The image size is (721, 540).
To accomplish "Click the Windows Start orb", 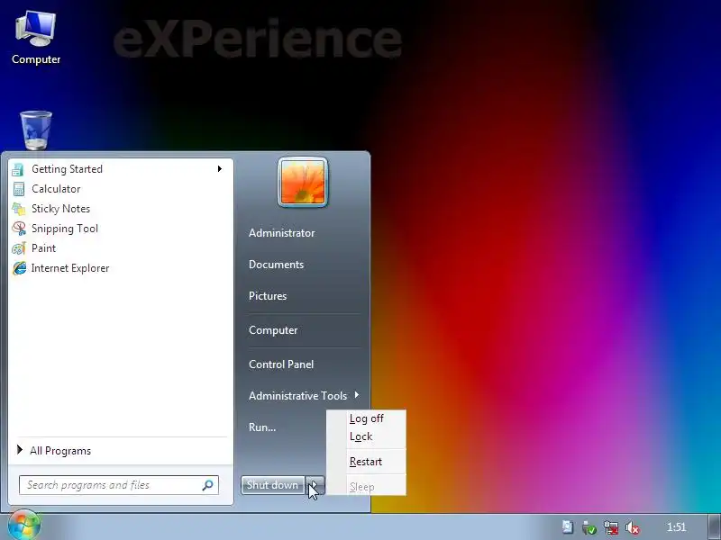I will 24,526.
